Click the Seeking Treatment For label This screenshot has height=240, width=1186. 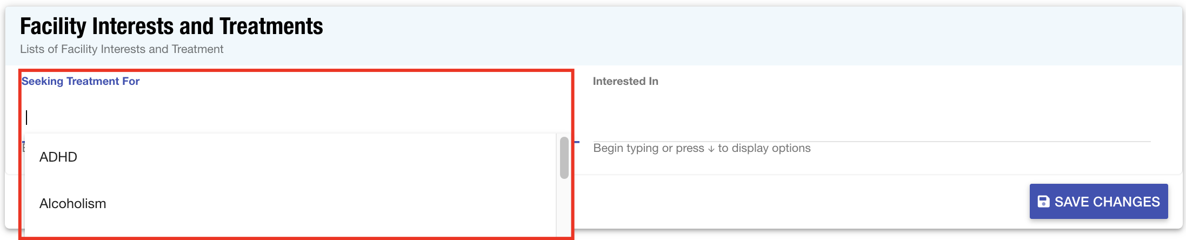click(81, 81)
